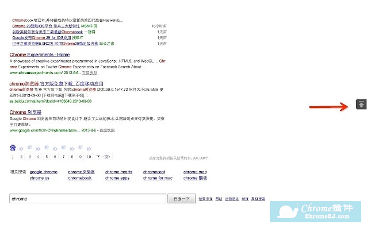This screenshot has height=228, width=367.
Task: Open the 反馈意见 feedback link
Action: (232, 199)
